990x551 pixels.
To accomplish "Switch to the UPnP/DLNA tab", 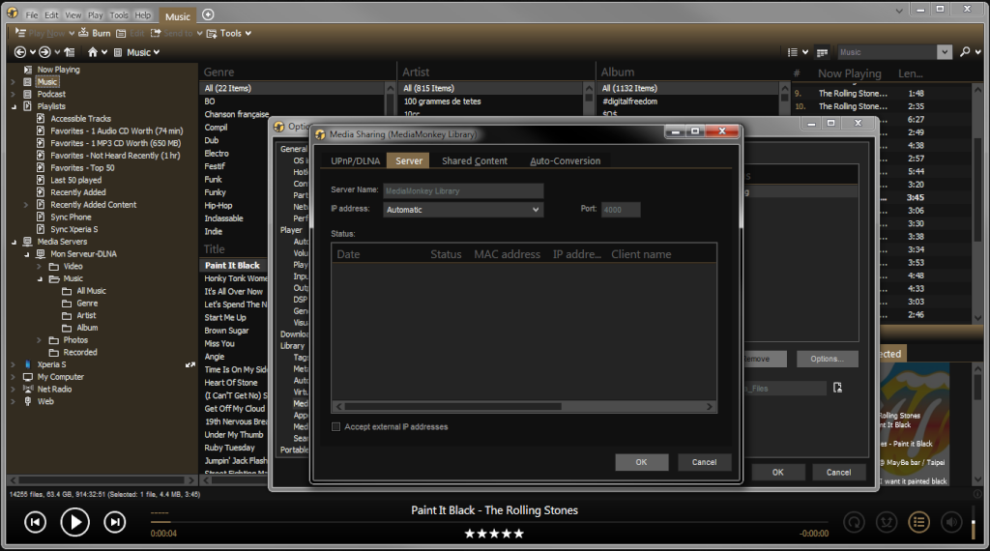I will pos(356,160).
